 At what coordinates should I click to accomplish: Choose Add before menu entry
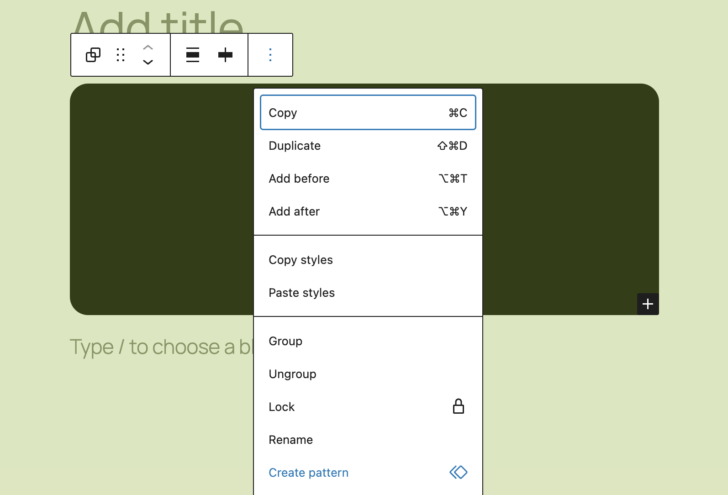pyautogui.click(x=368, y=179)
